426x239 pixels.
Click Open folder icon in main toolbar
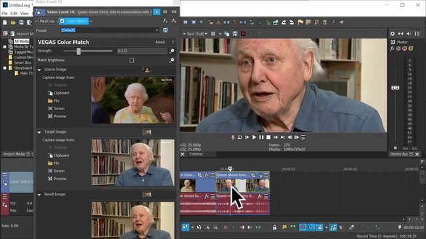coord(13,23)
